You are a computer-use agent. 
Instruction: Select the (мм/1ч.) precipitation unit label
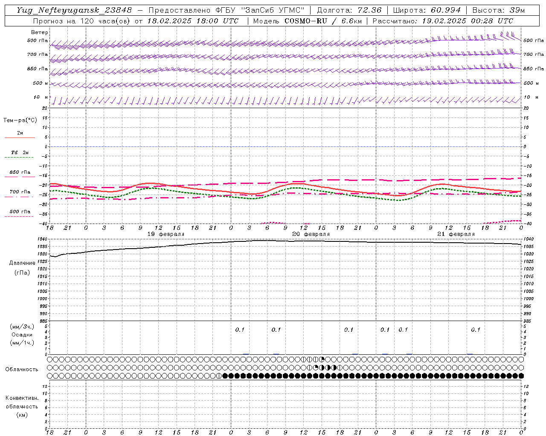(x=22, y=343)
